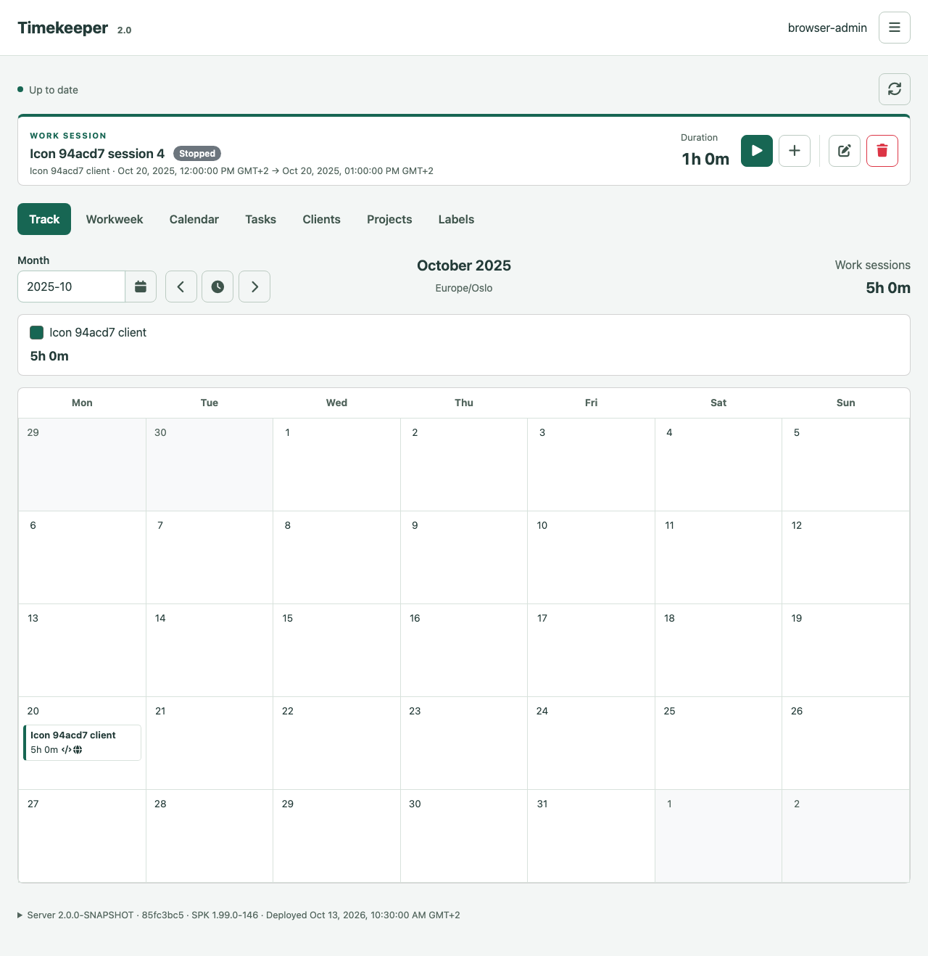The image size is (928, 956).
Task: Go to the next month
Action: click(x=254, y=287)
